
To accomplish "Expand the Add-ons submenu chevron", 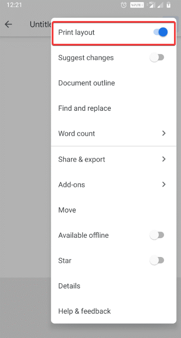I will 164,184.
